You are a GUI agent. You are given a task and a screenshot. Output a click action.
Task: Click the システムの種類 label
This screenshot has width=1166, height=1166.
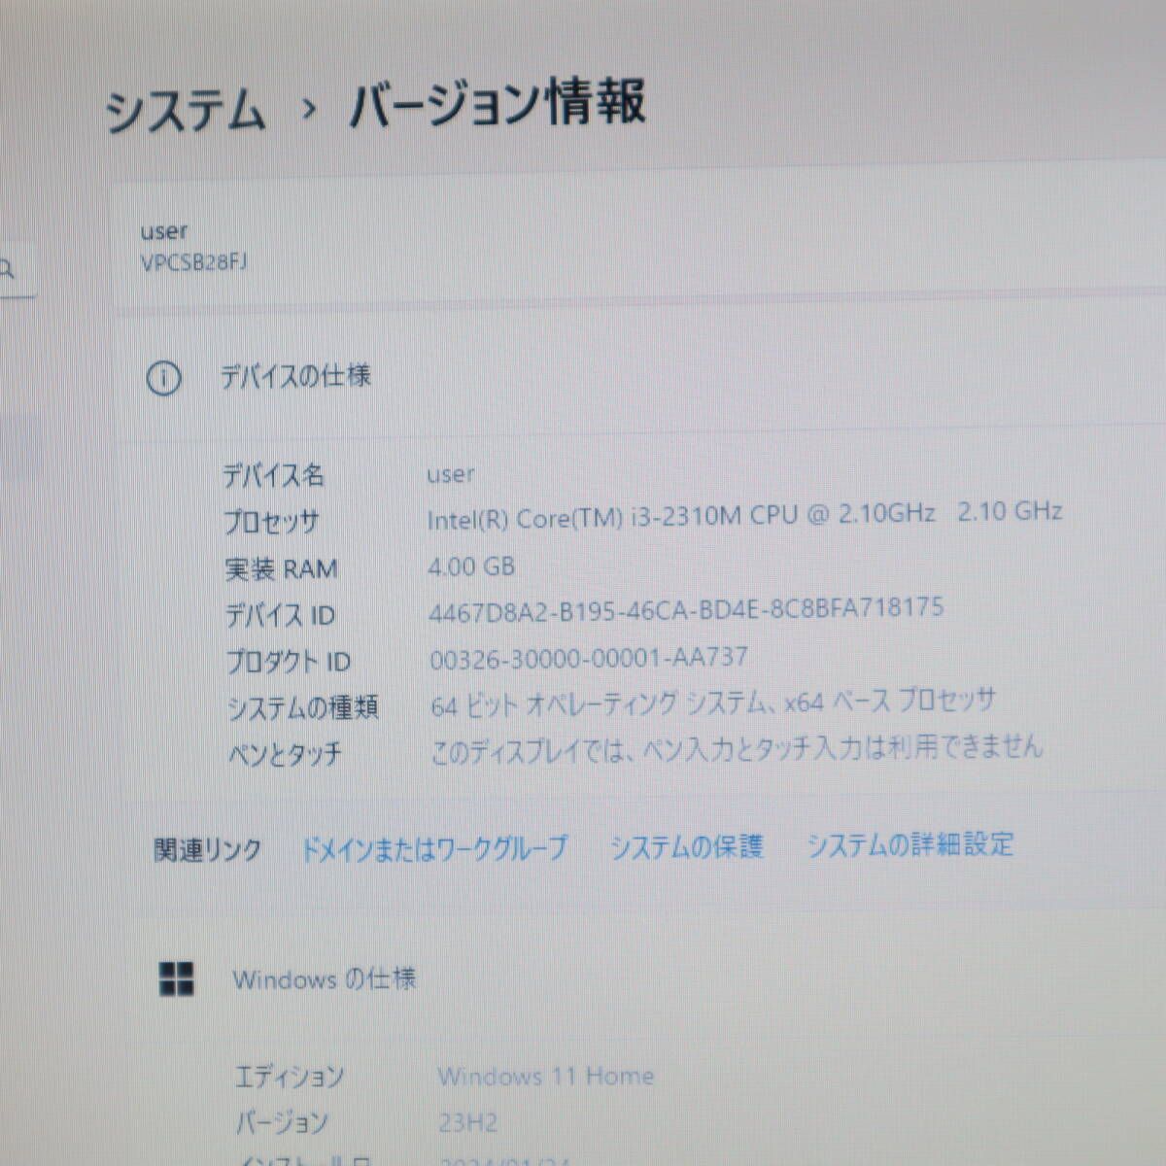302,708
